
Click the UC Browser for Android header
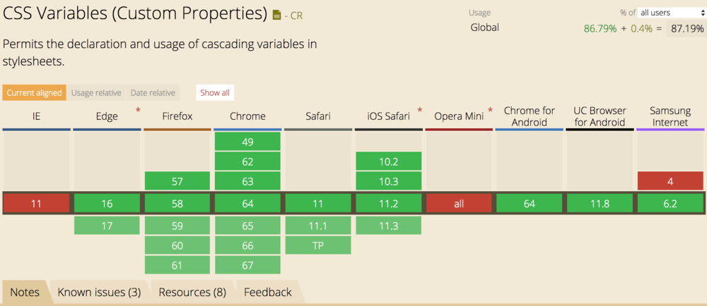pyautogui.click(x=600, y=116)
